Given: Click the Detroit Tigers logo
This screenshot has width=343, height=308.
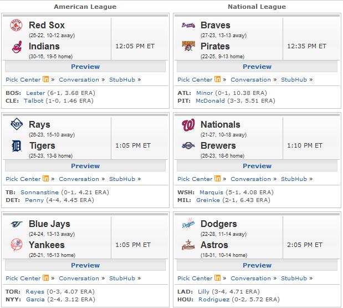Looking at the screenshot, I should (x=17, y=146).
